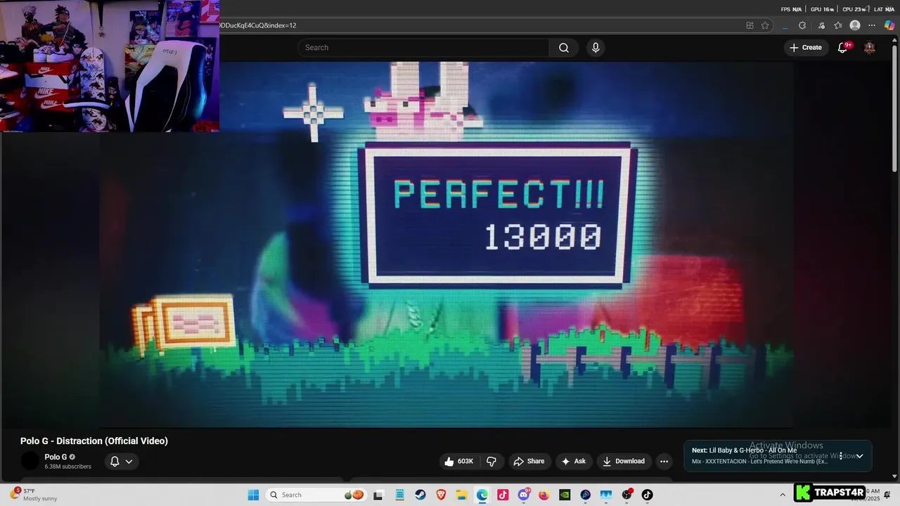
Task: Dislike the Polo G video
Action: [491, 461]
